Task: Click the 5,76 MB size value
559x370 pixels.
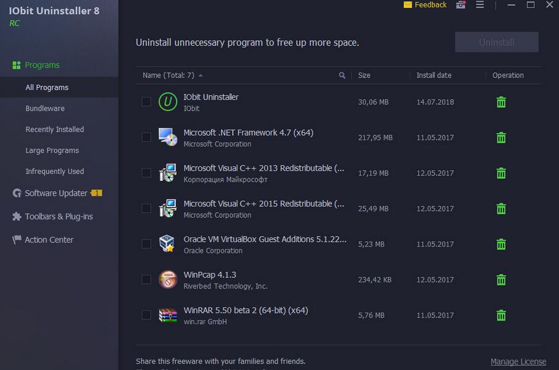Action: (x=371, y=315)
